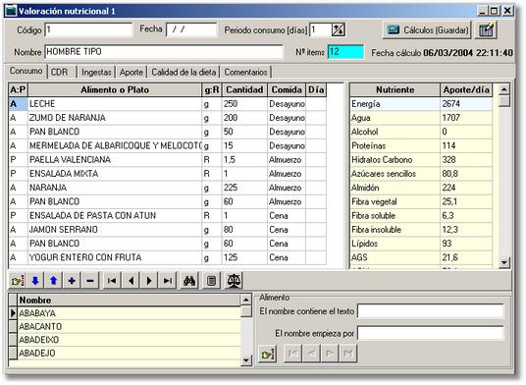Go to next record in consumption toolbar
This screenshot has height=385, width=526.
point(149,281)
